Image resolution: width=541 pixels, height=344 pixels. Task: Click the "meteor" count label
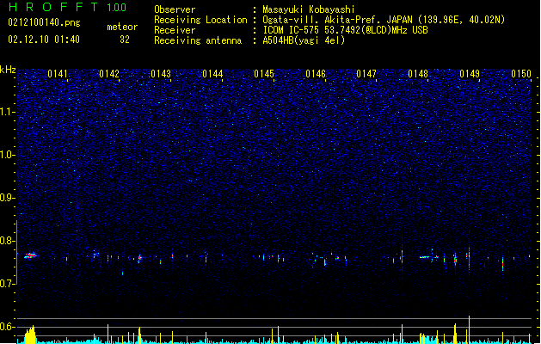coord(122,27)
